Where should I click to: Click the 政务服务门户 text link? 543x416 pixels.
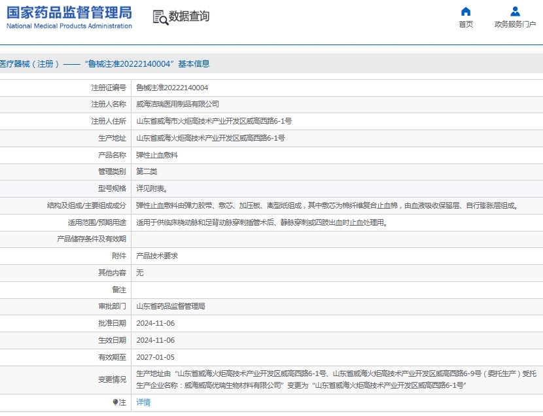[515, 24]
